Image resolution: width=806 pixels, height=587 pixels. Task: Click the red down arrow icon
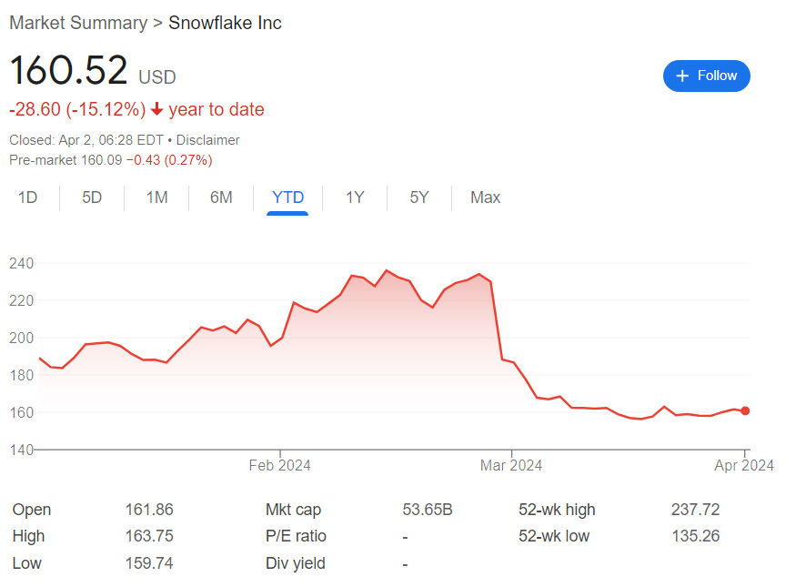point(157,109)
